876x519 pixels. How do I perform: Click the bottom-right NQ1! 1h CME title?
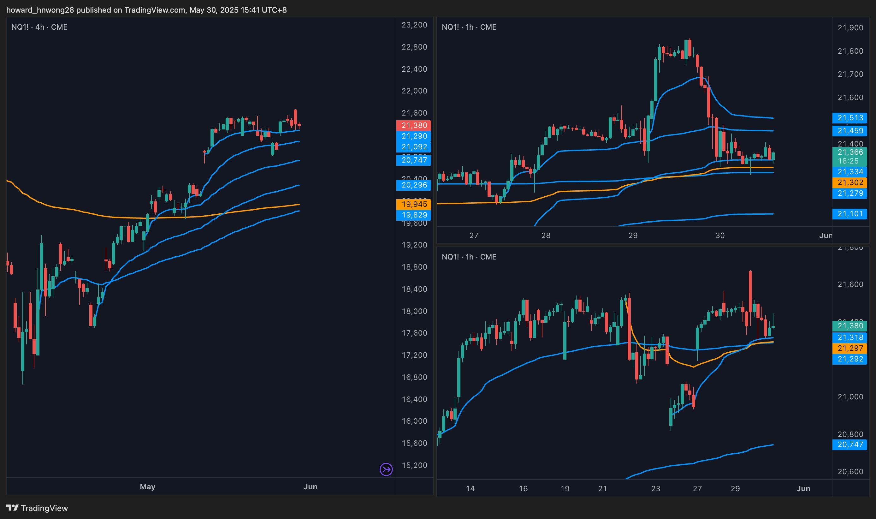tap(469, 257)
